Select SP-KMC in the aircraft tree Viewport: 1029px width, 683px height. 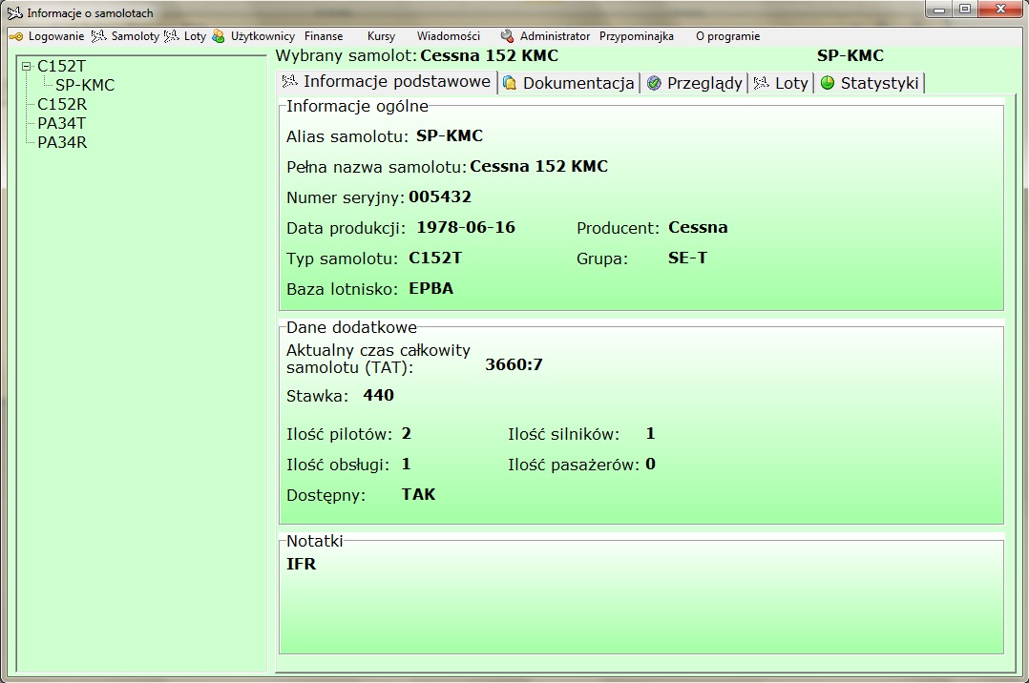click(x=85, y=85)
